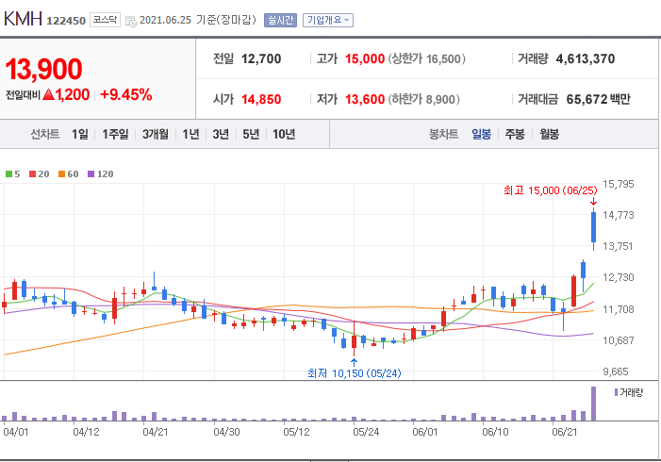Click the 06/10 date axis label
Viewport: 661px width, 462px height.
[495, 432]
